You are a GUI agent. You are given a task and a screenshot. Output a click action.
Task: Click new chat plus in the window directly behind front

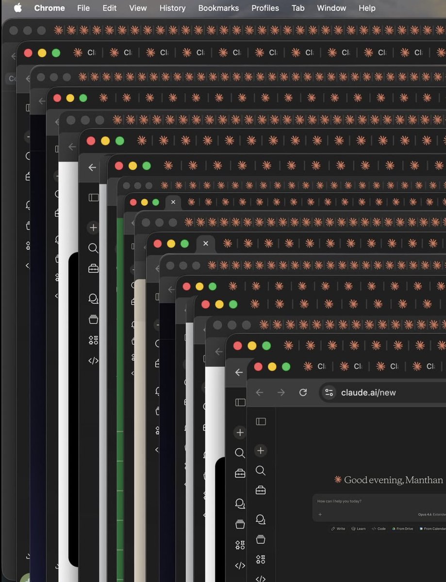[x=240, y=432]
